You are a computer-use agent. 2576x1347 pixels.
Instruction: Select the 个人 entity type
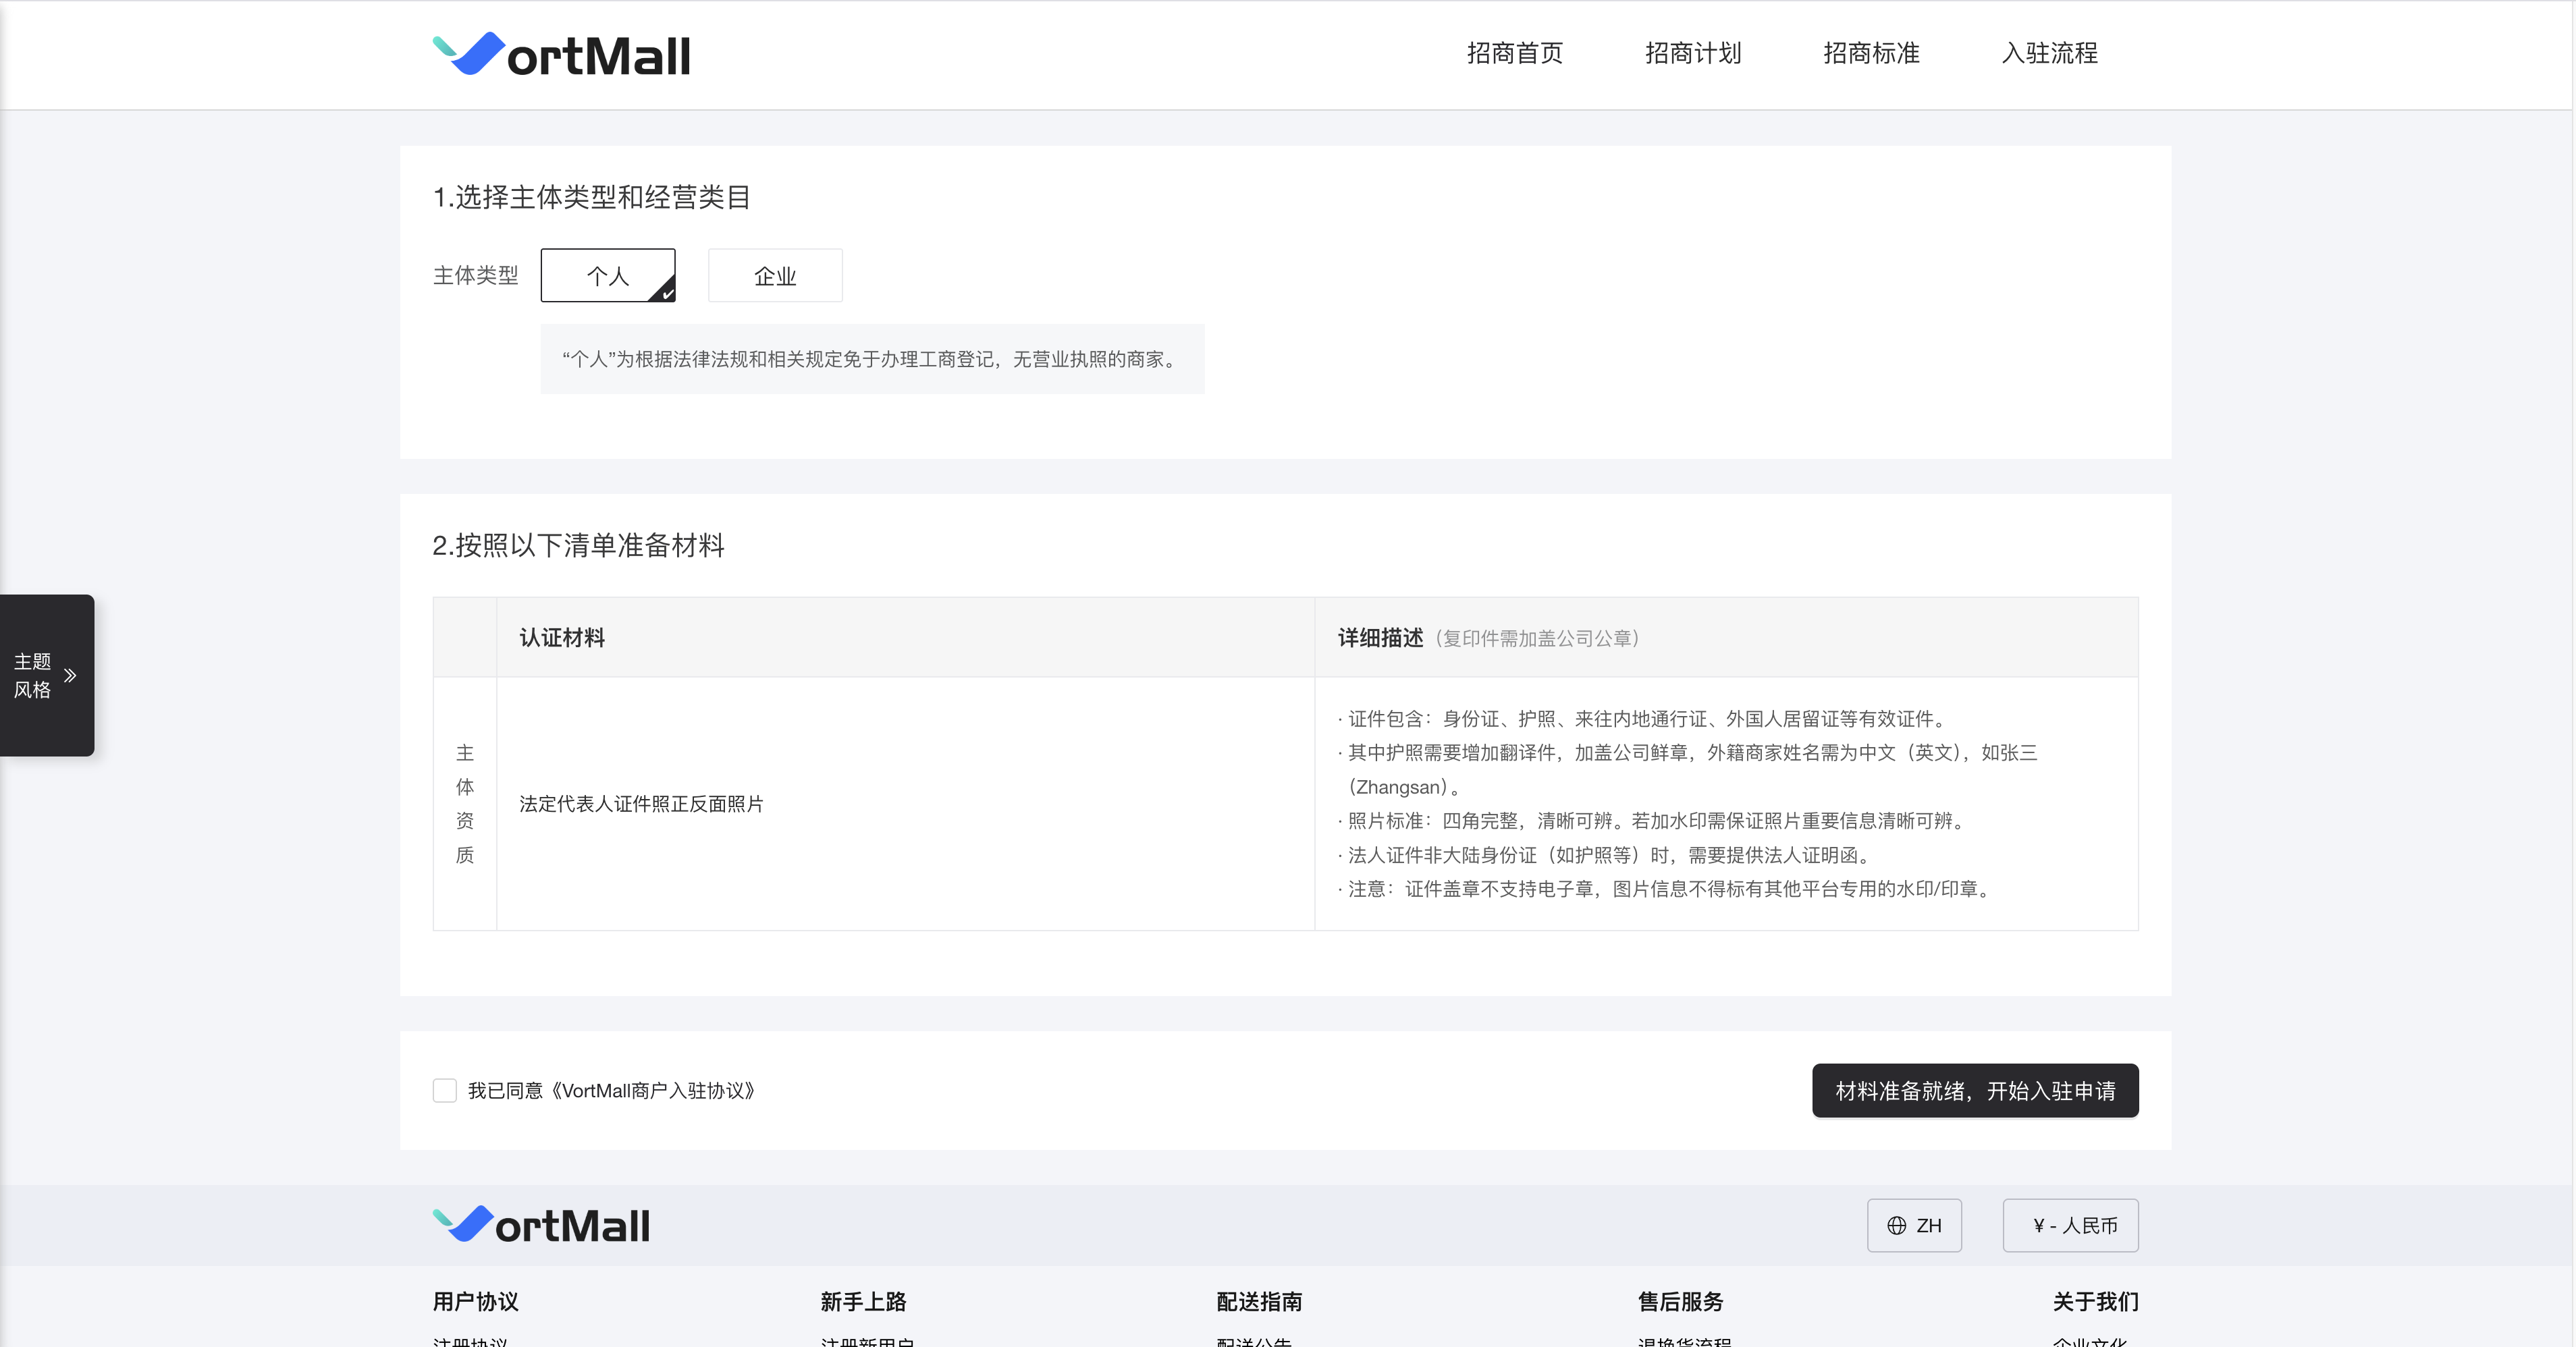point(607,276)
